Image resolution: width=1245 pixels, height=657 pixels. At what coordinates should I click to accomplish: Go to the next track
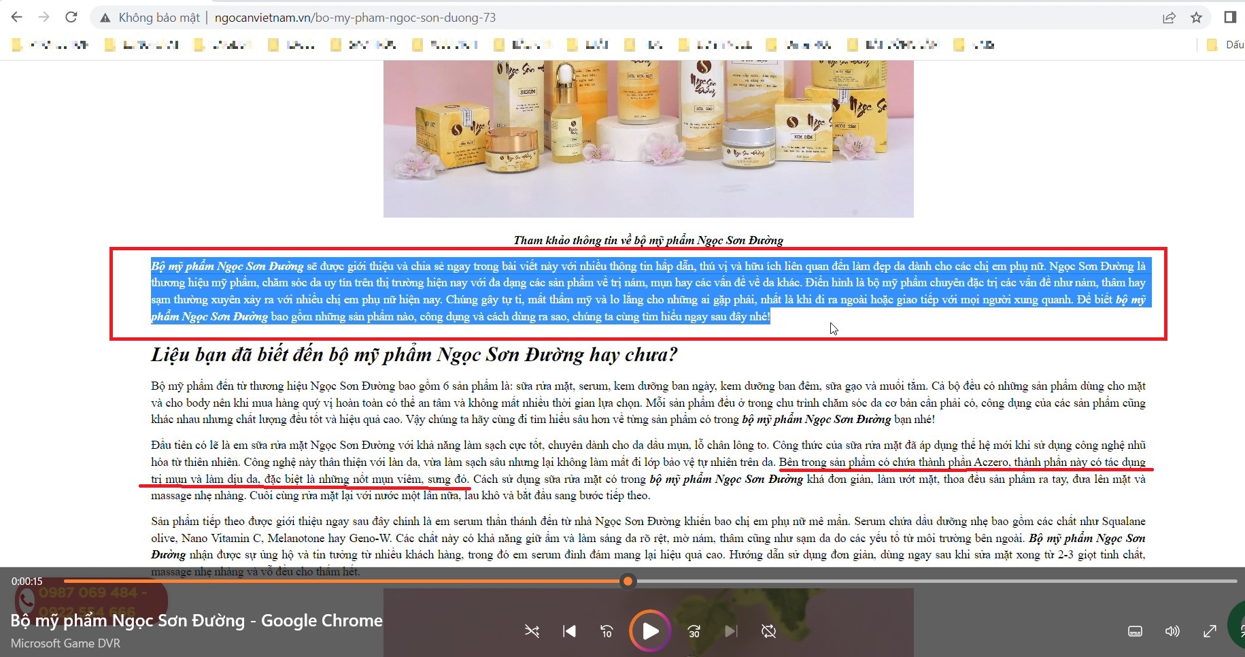tap(730, 632)
